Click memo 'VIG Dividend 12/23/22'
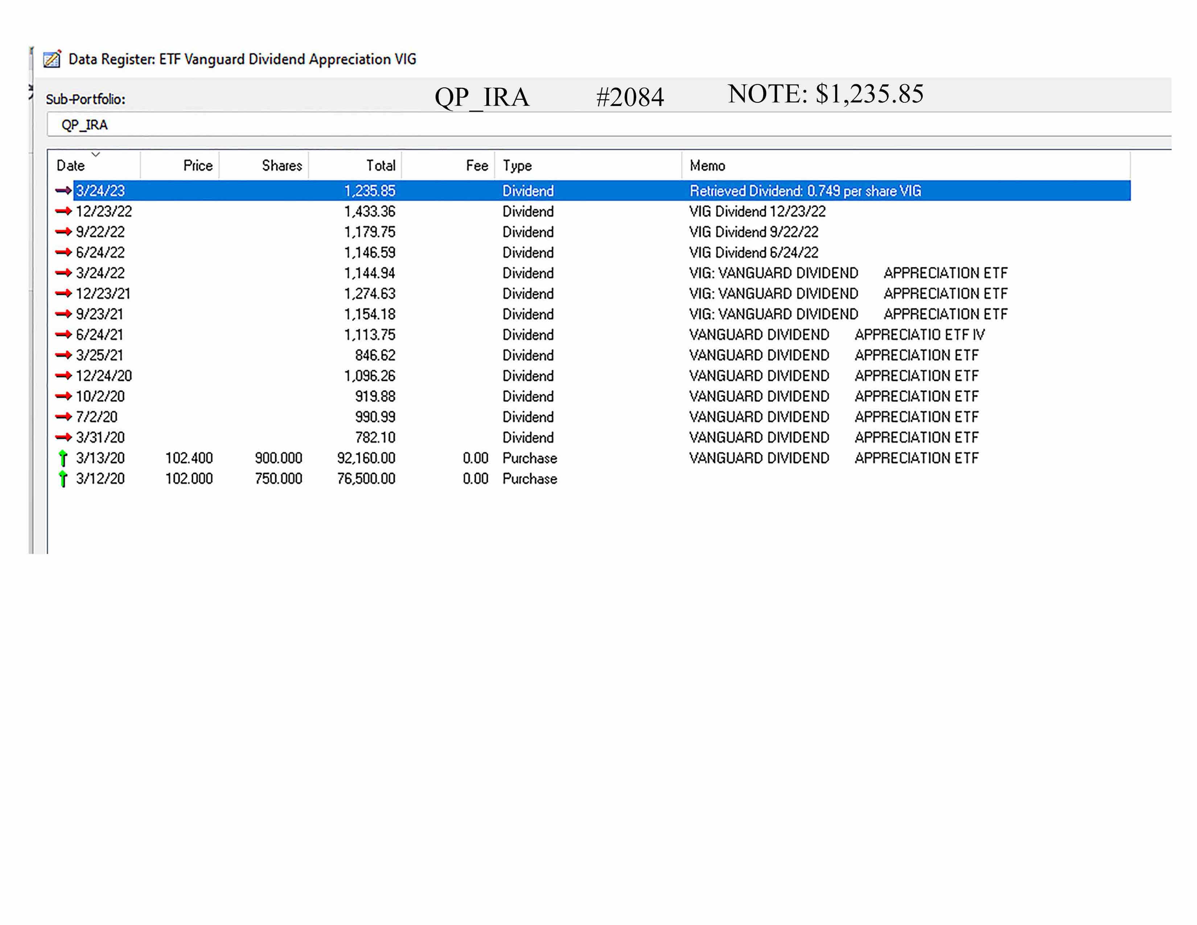 click(757, 211)
